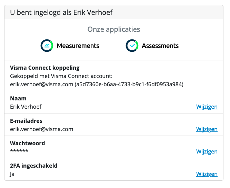Open the Assessments application icon

[132, 46]
